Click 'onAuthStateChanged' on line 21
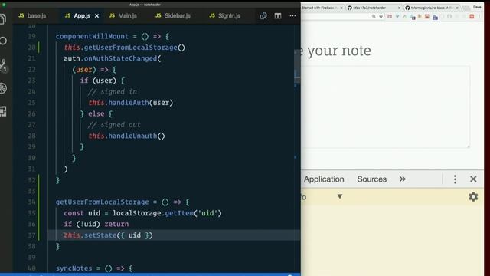The height and width of the screenshot is (276, 490). pyautogui.click(x=121, y=58)
